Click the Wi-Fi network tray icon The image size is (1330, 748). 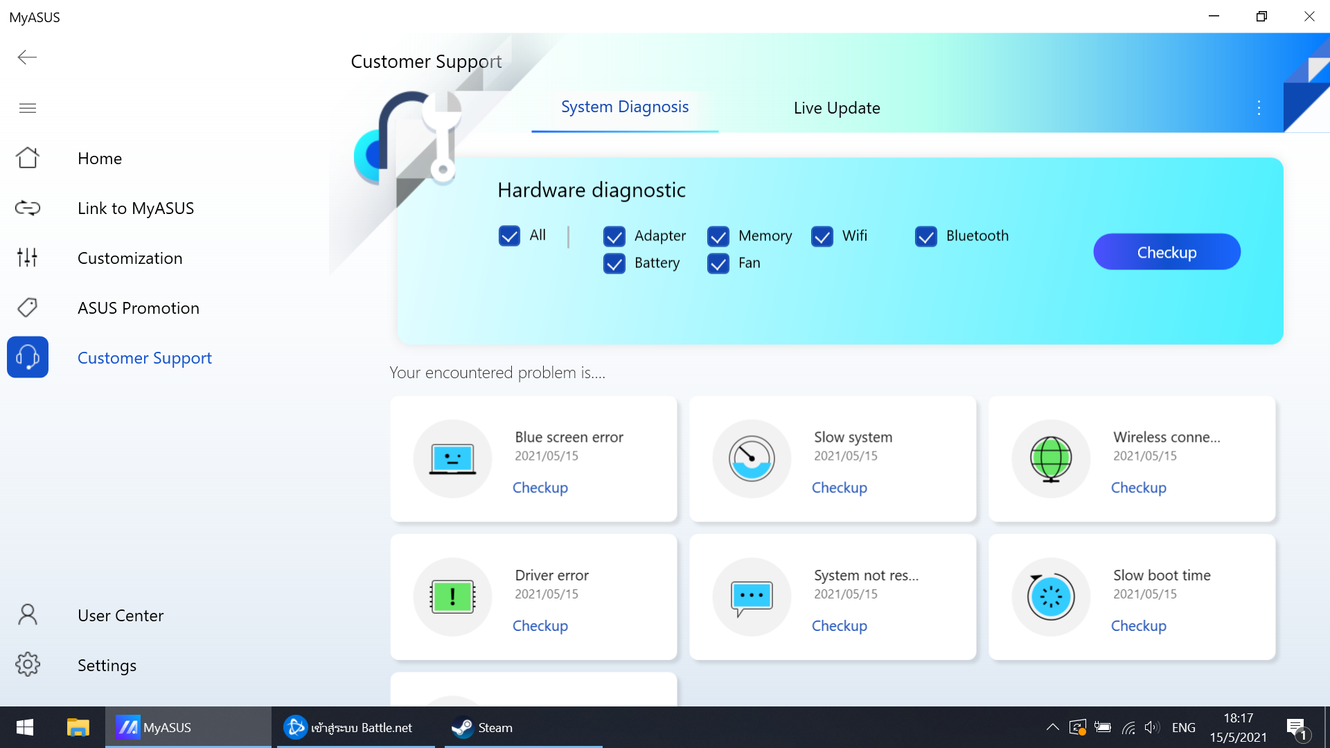pyautogui.click(x=1128, y=727)
